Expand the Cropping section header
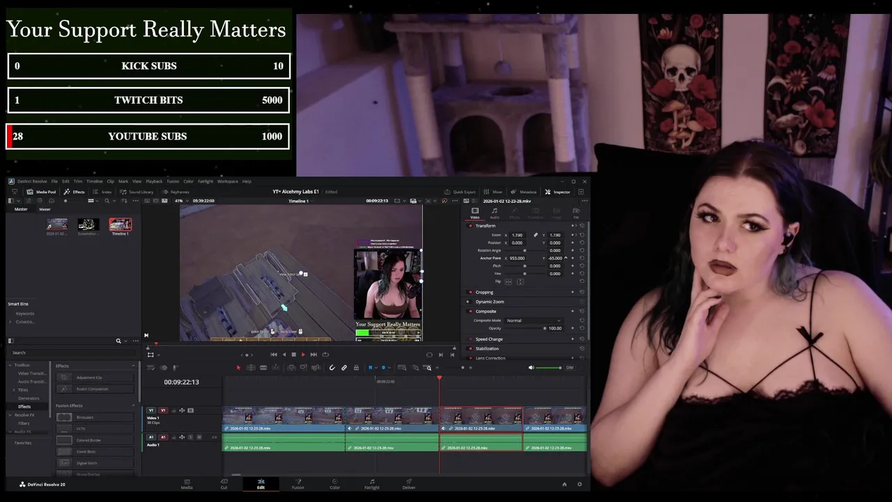Screen dimensions: 892x502 tap(484, 292)
